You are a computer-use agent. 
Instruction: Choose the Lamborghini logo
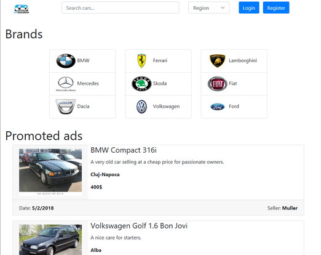point(218,61)
